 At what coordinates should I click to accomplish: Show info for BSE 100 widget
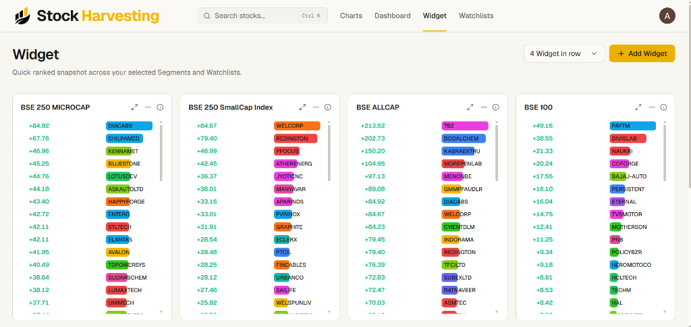(664, 107)
